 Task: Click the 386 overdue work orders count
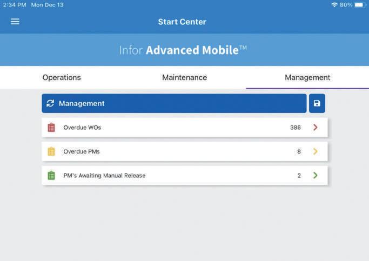(296, 128)
